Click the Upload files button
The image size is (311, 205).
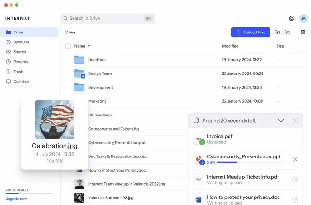pyautogui.click(x=251, y=33)
